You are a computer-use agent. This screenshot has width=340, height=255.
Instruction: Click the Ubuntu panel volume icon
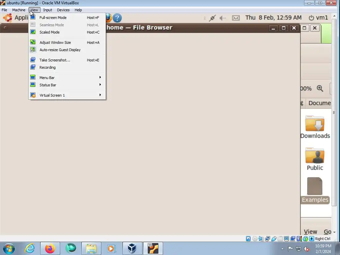[x=223, y=18]
